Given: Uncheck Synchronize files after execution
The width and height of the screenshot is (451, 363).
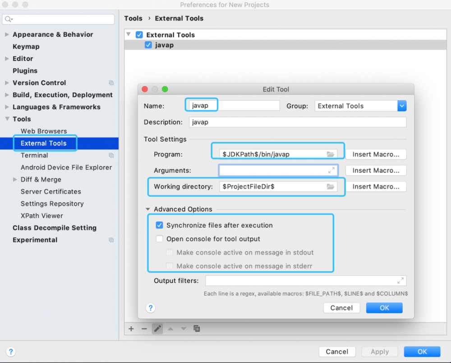Looking at the screenshot, I should click(159, 225).
